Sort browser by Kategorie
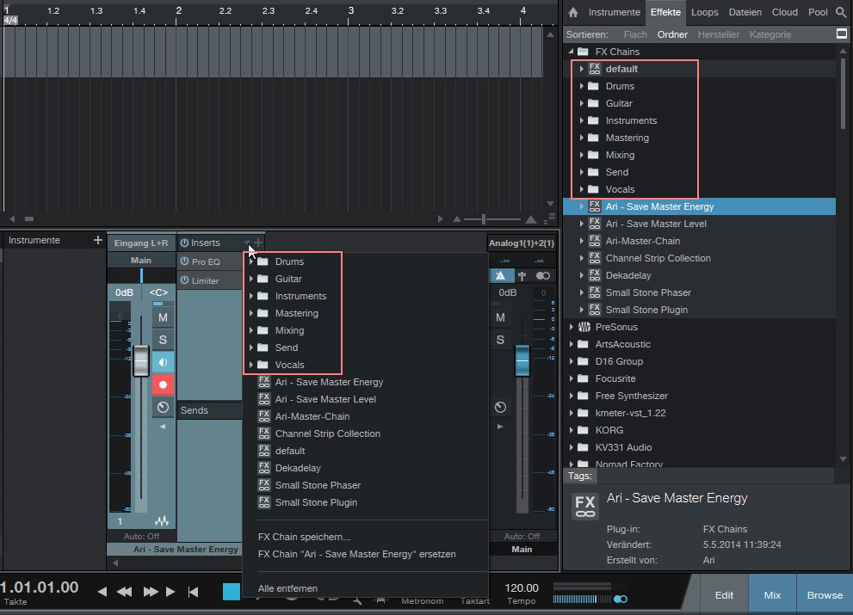Screen dimensions: 853x615 770,34
